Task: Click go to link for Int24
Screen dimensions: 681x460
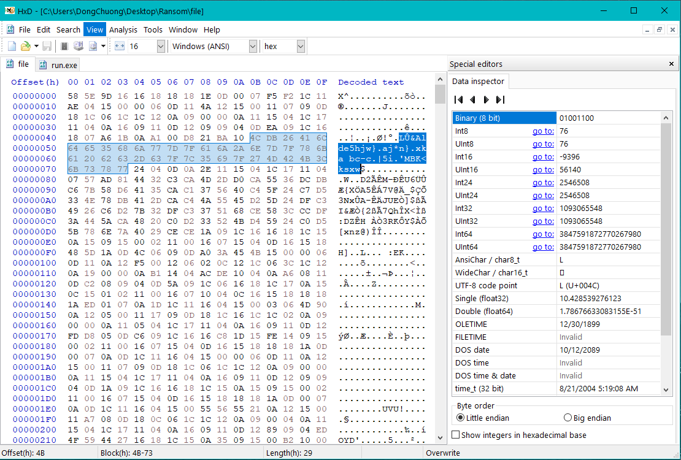Action: click(543, 182)
